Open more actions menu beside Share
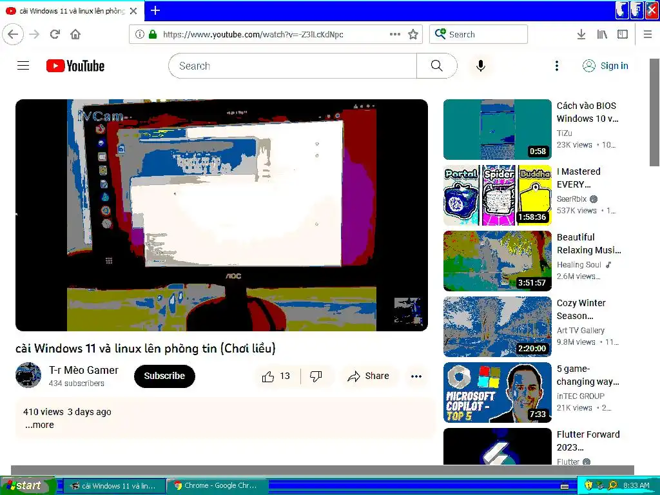The width and height of the screenshot is (660, 495). tap(416, 376)
